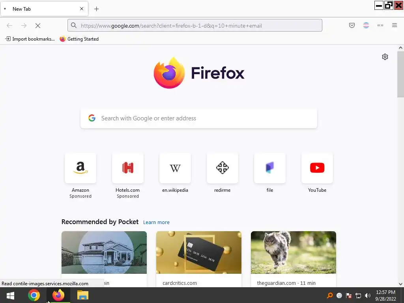Click the vertical scrollbar thumb
Screen dimensions: 404x303
[x=400, y=74]
